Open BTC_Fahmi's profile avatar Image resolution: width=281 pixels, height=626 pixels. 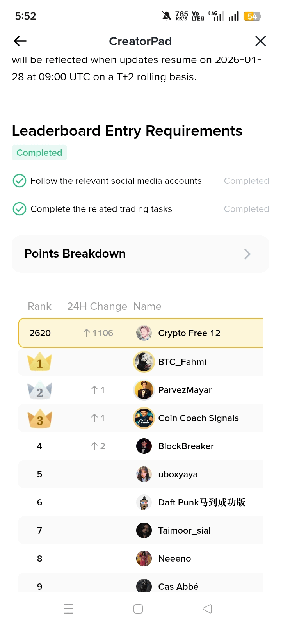[144, 362]
